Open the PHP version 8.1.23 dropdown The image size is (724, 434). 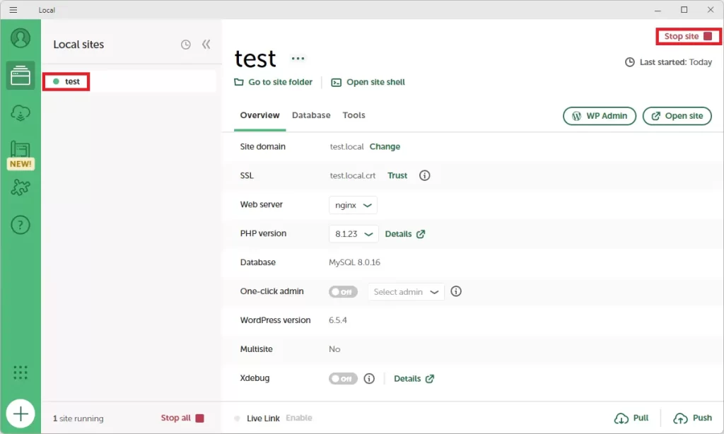[354, 234]
